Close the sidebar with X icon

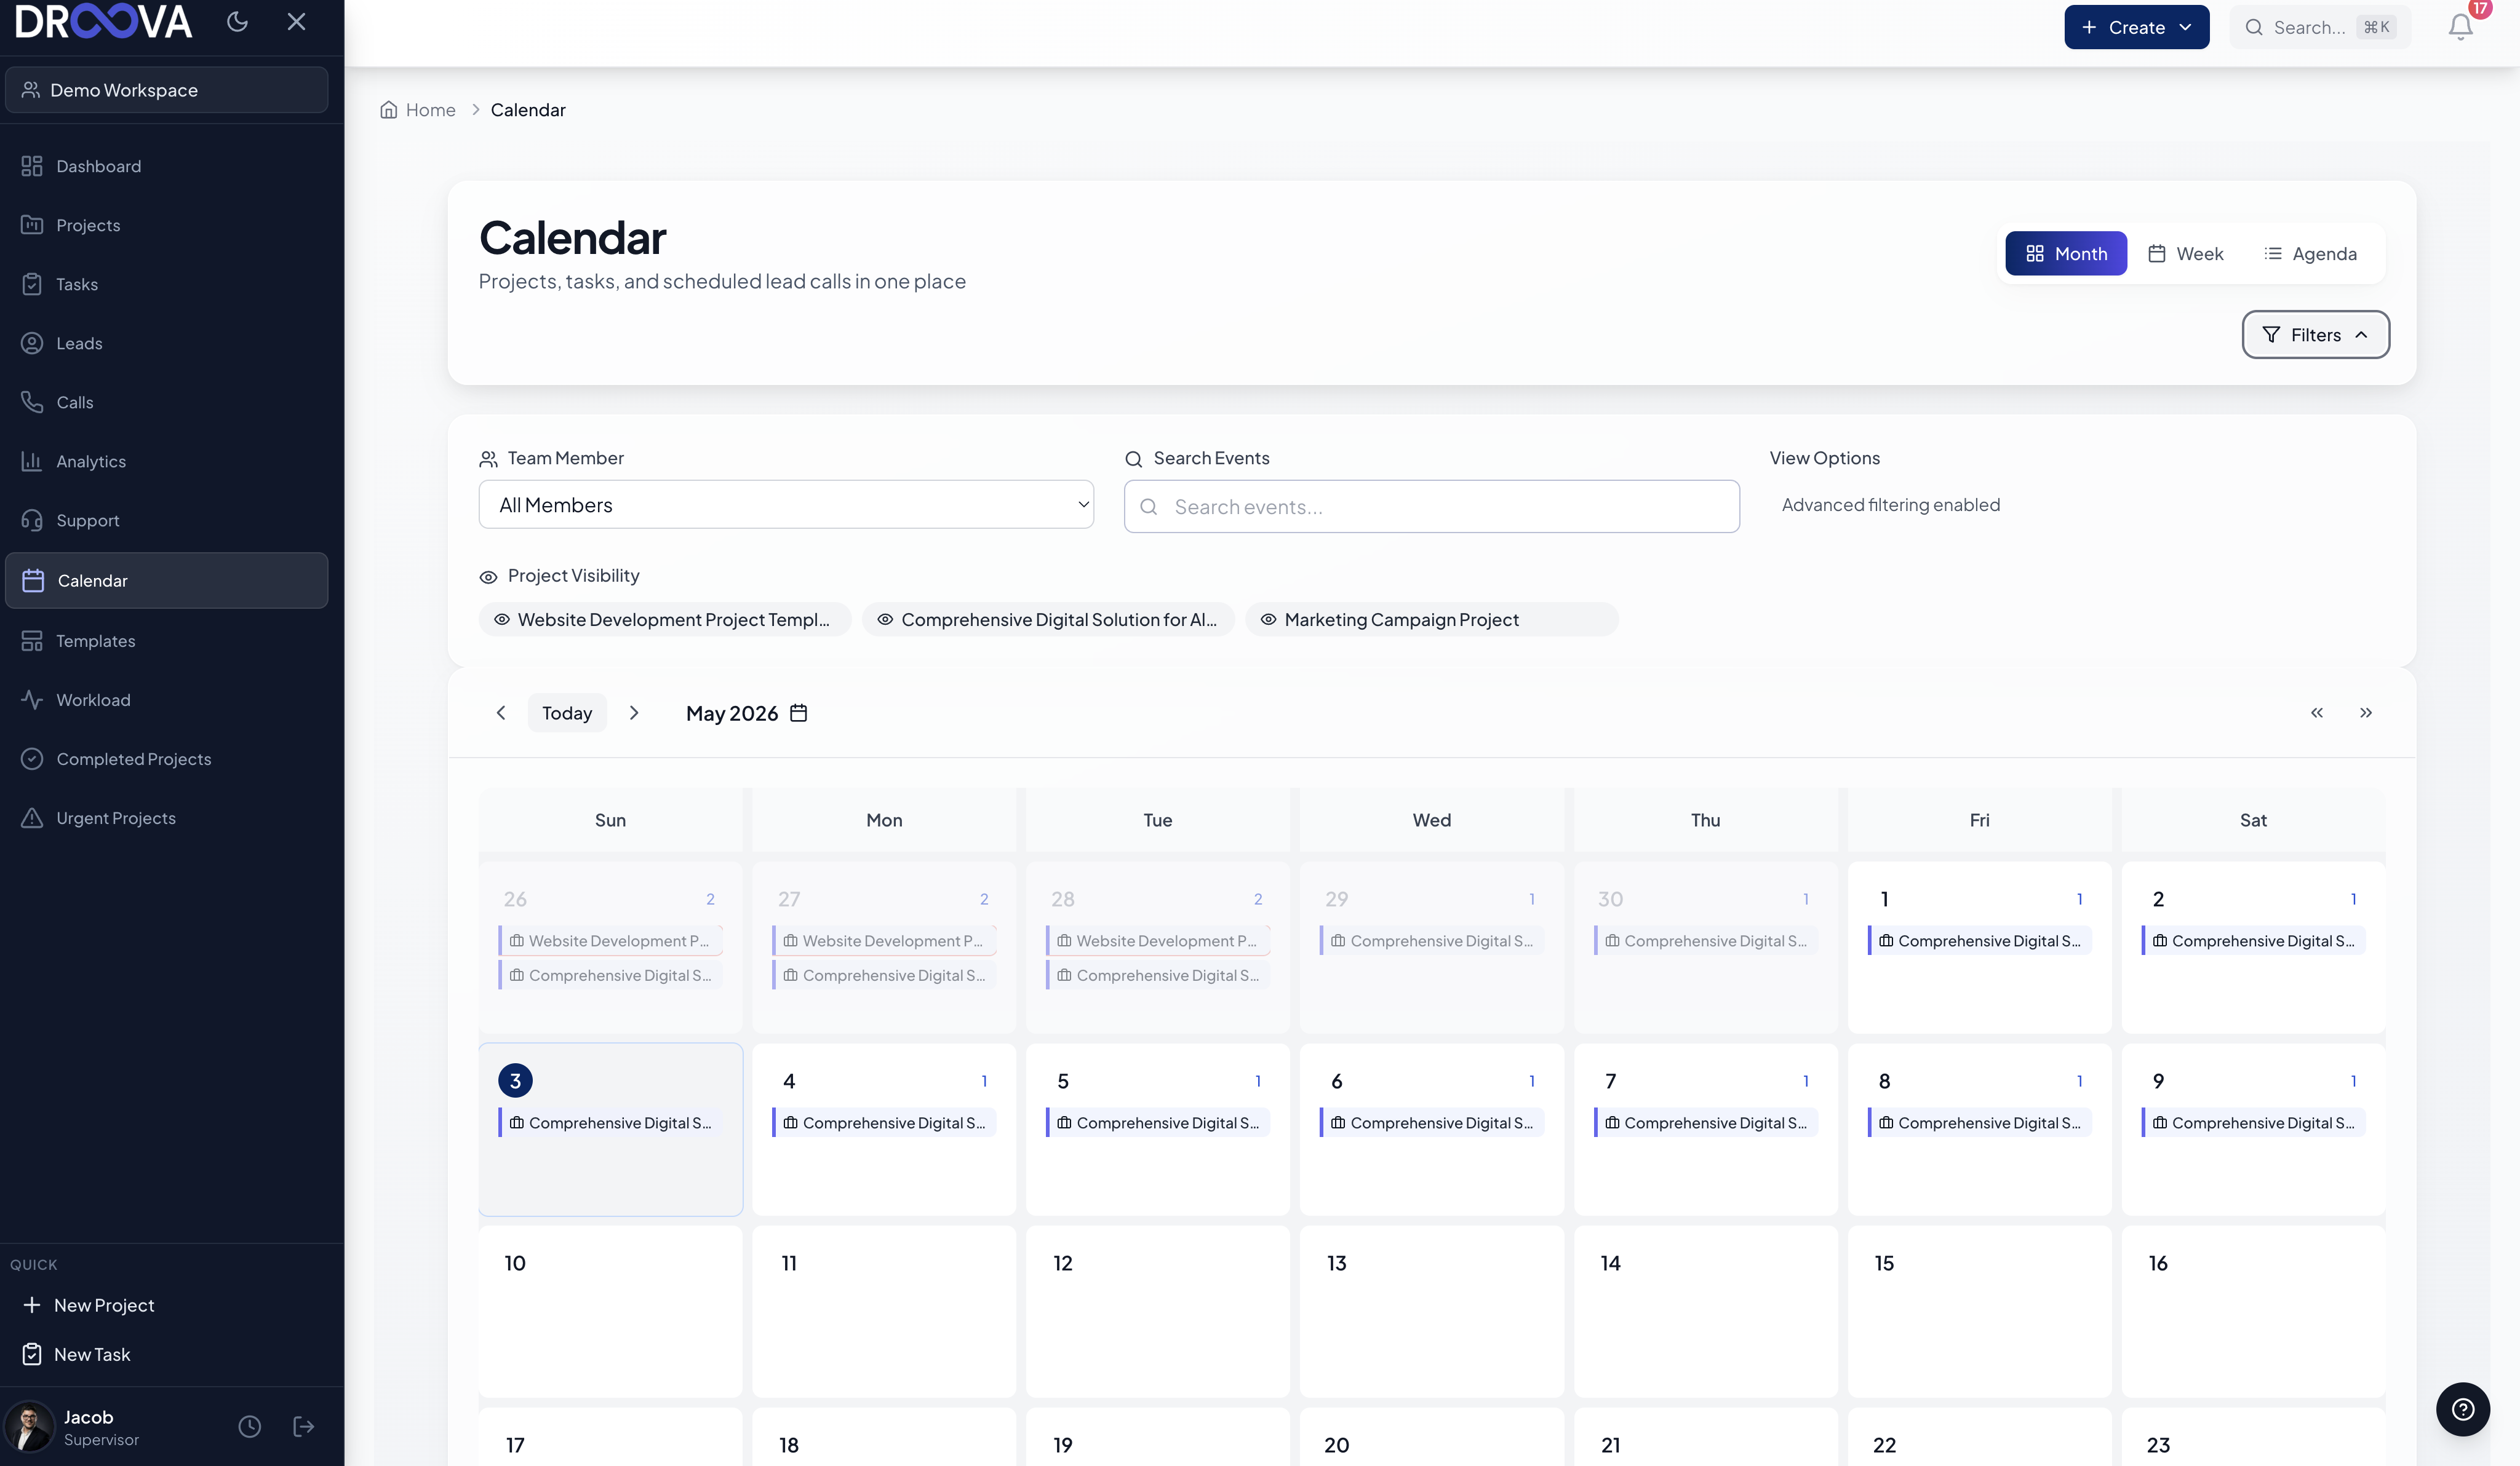click(x=296, y=22)
